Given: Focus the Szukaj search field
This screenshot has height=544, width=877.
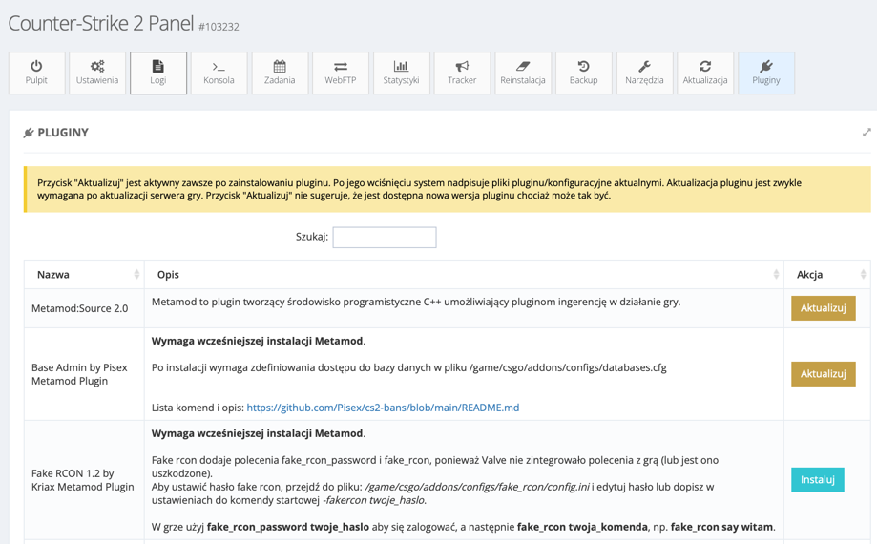Looking at the screenshot, I should click(x=384, y=237).
